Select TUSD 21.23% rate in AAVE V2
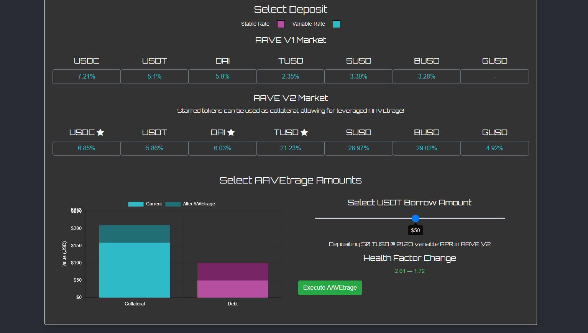This screenshot has width=588, height=333. coord(291,148)
